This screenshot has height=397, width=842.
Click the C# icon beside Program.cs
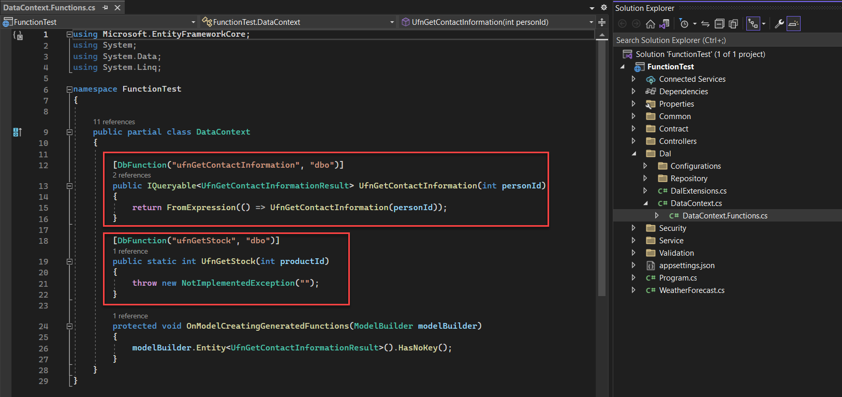pos(651,278)
